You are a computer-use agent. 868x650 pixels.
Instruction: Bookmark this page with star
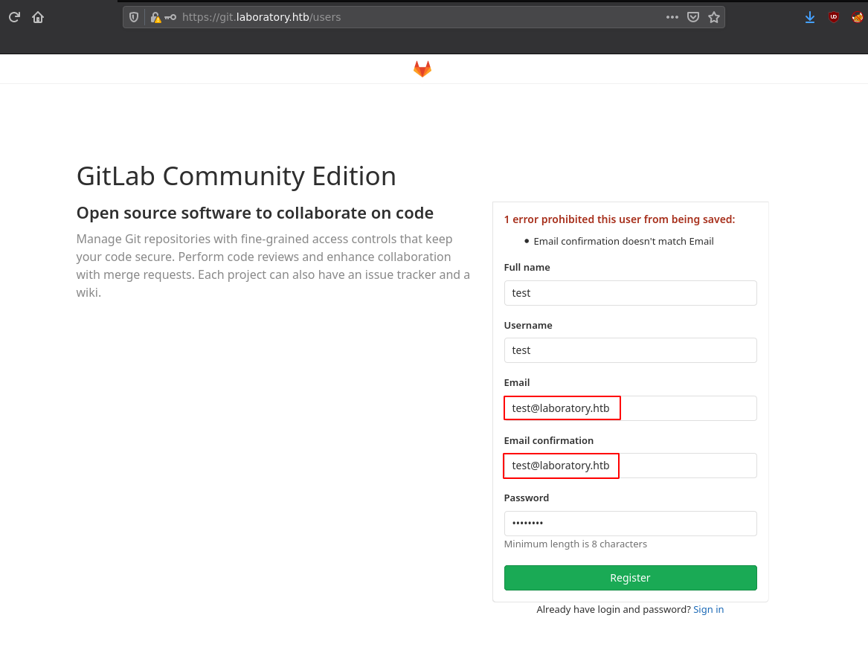tap(714, 17)
